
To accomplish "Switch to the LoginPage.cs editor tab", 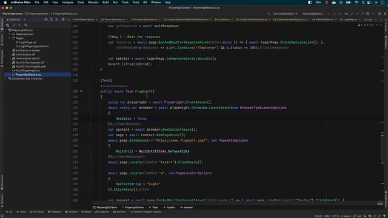I will point(350,19).
